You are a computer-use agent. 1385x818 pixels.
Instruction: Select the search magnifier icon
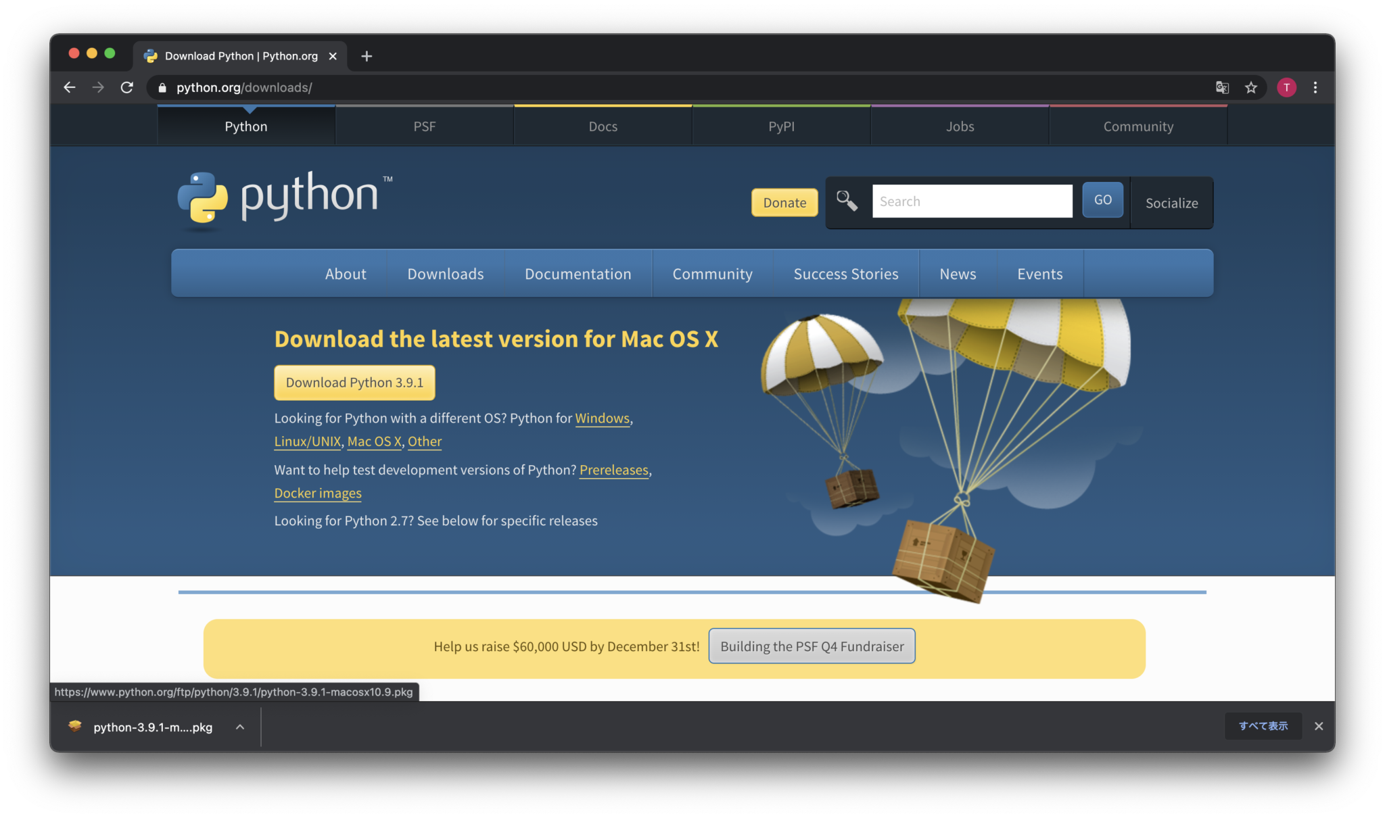(x=847, y=201)
